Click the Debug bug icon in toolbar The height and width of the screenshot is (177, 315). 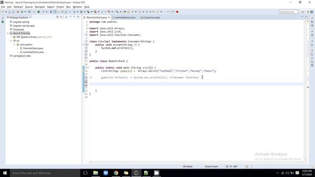tap(74, 12)
